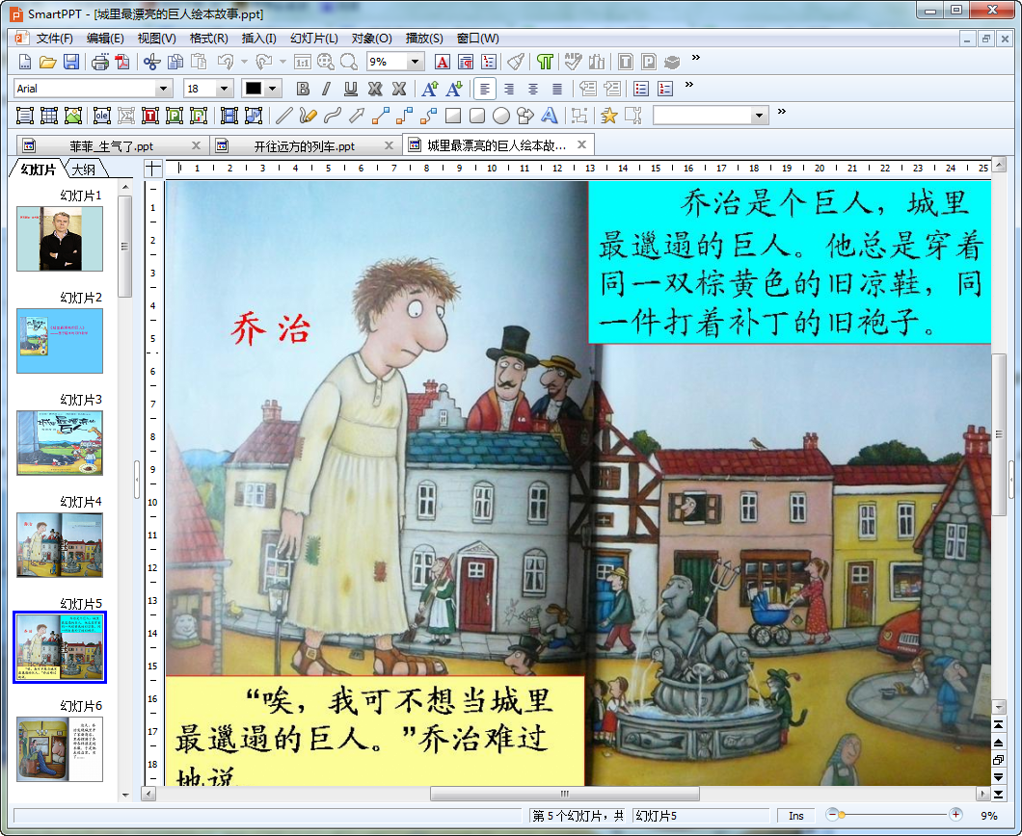Image resolution: width=1022 pixels, height=836 pixels.
Task: Add object animation with the star icon
Action: click(608, 116)
